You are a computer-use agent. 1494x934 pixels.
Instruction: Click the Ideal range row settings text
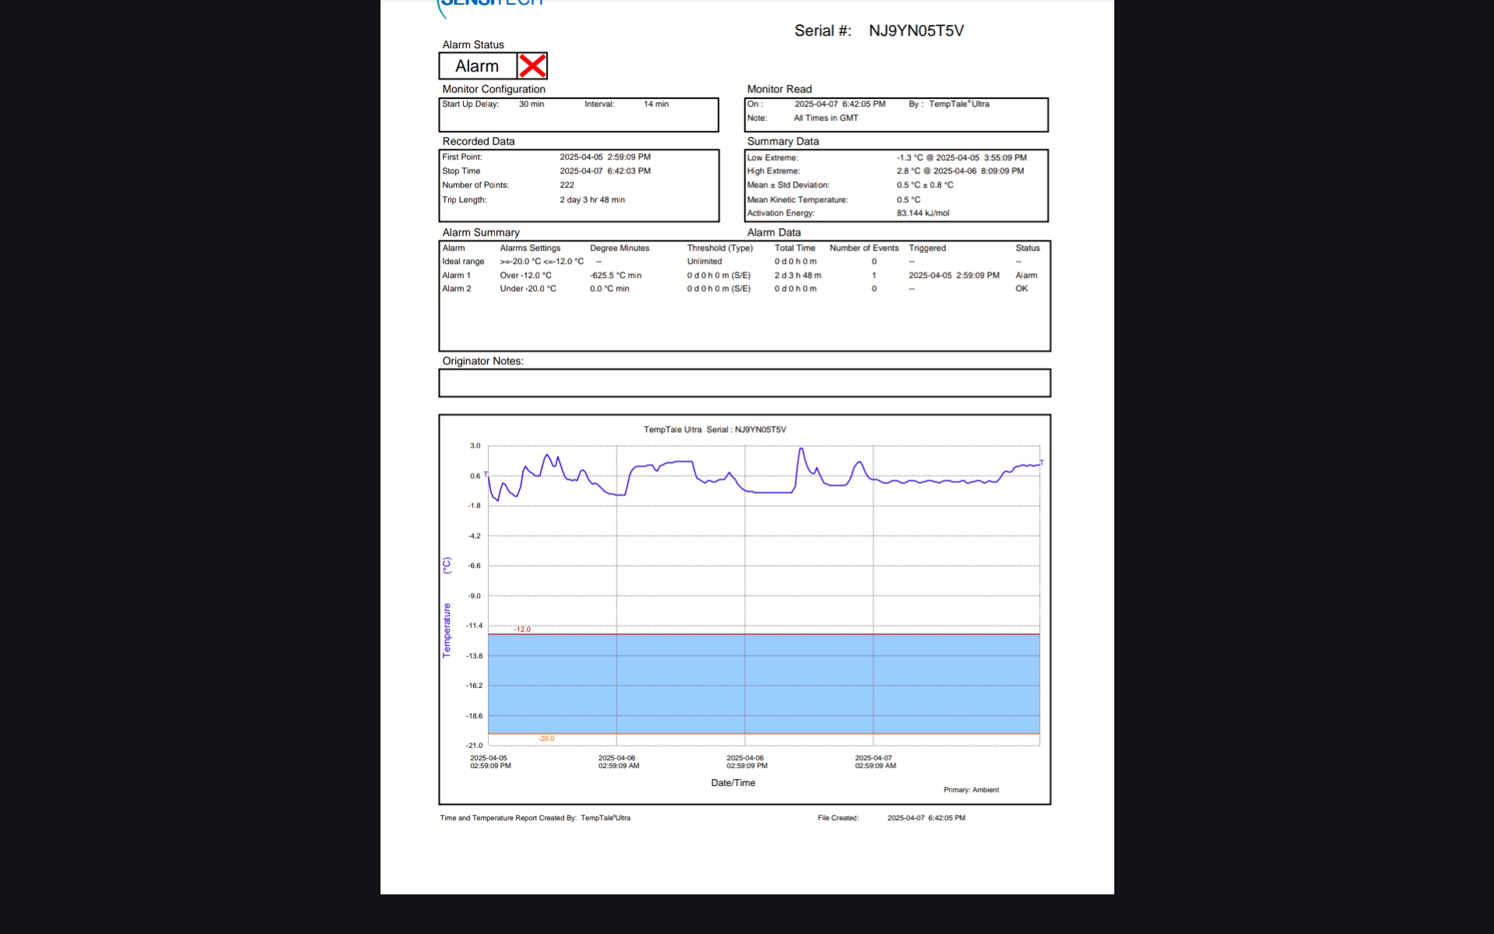pyautogui.click(x=542, y=262)
